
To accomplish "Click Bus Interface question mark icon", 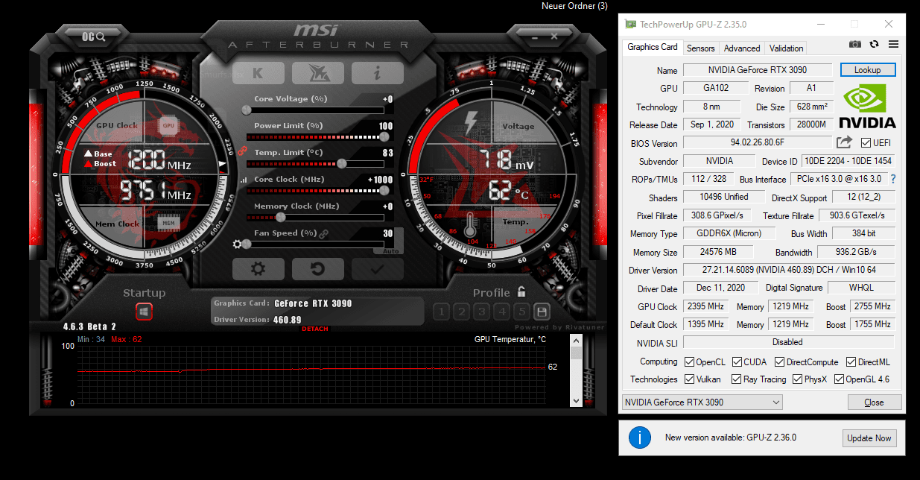I will click(892, 179).
